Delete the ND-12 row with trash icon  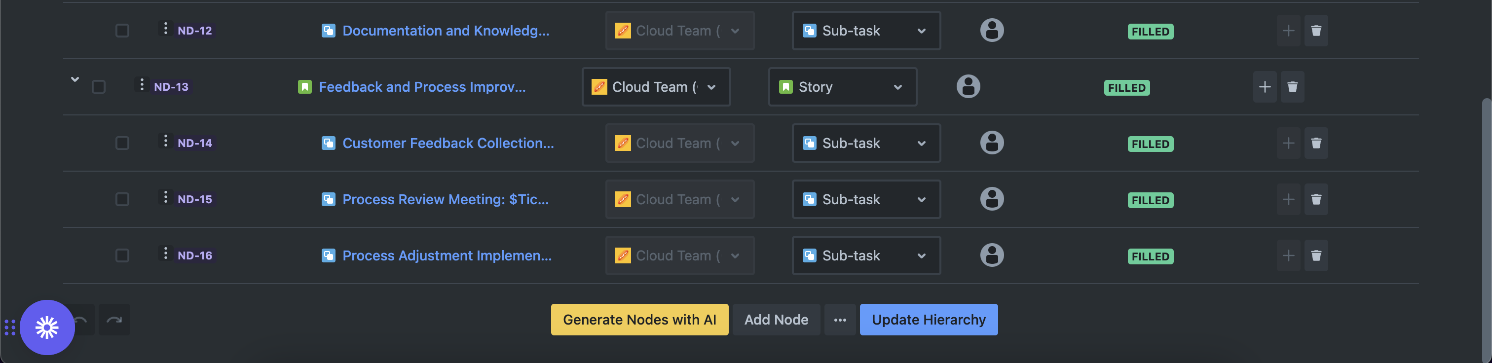tap(1315, 31)
